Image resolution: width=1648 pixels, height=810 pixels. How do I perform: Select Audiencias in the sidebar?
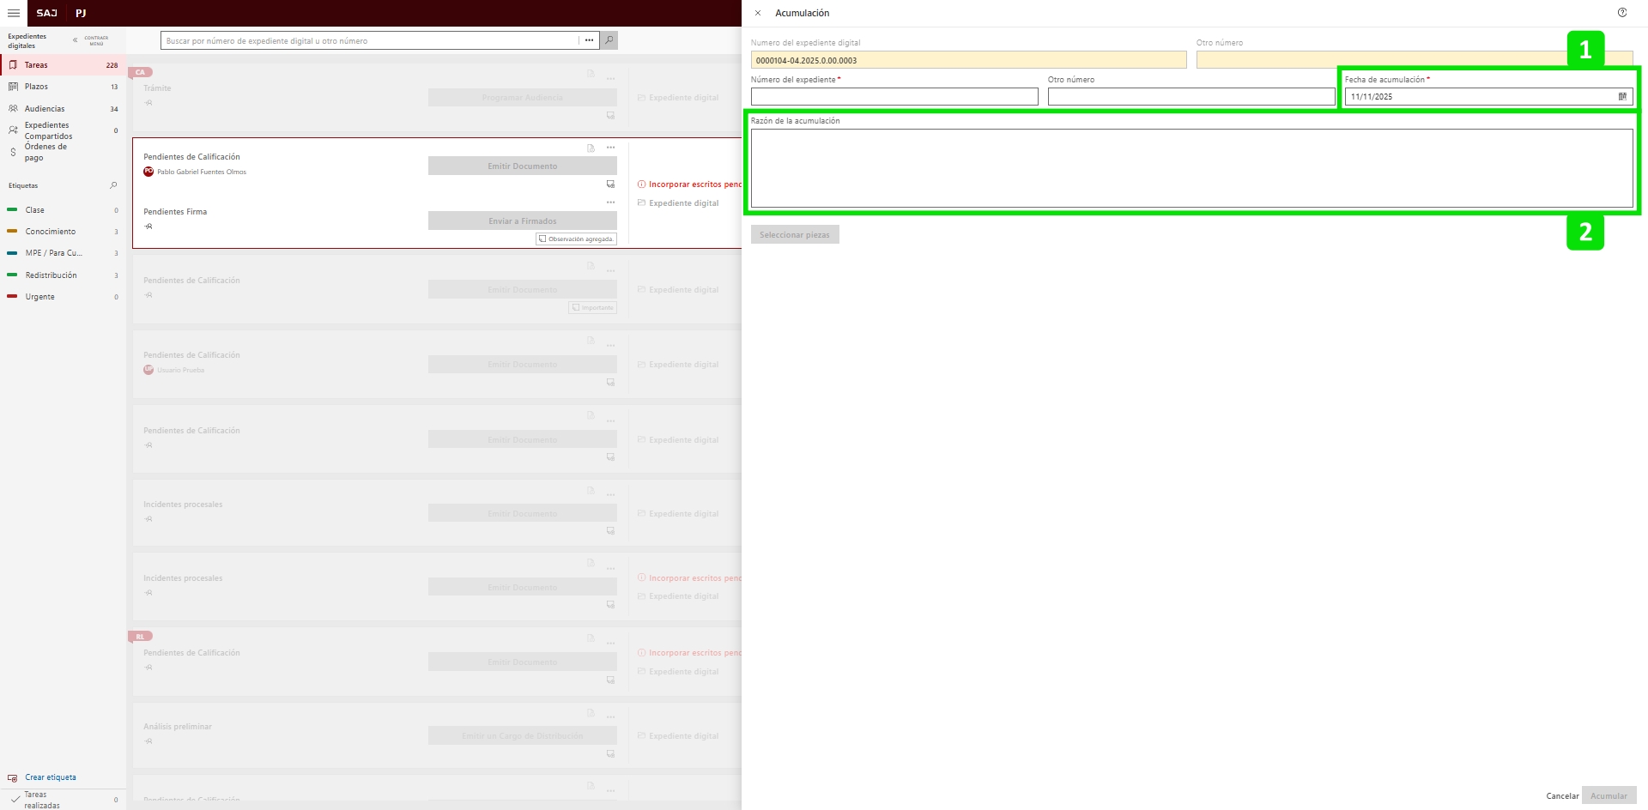pos(45,109)
